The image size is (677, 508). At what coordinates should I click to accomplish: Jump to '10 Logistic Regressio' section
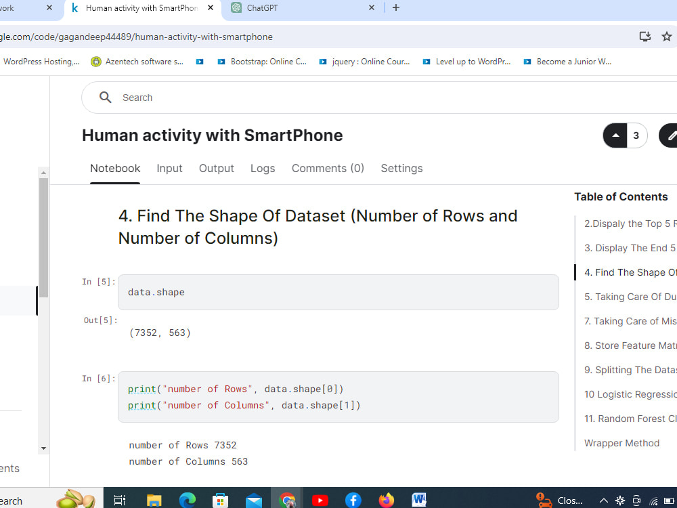(x=630, y=394)
